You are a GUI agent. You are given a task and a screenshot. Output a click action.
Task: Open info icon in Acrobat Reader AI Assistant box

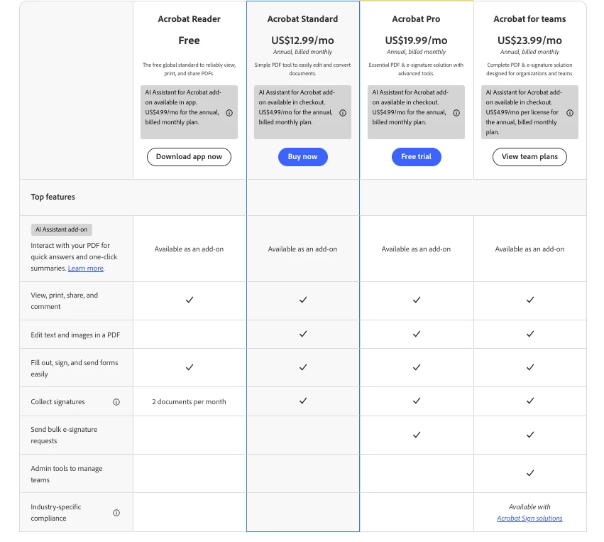[229, 113]
